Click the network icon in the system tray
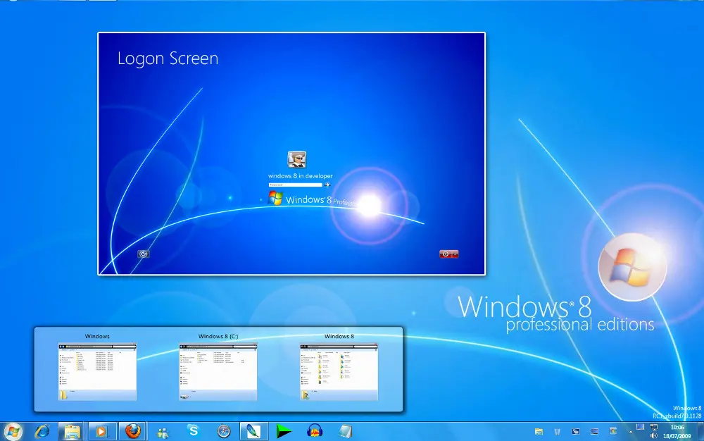Image resolution: width=704 pixels, height=441 pixels. 654,428
